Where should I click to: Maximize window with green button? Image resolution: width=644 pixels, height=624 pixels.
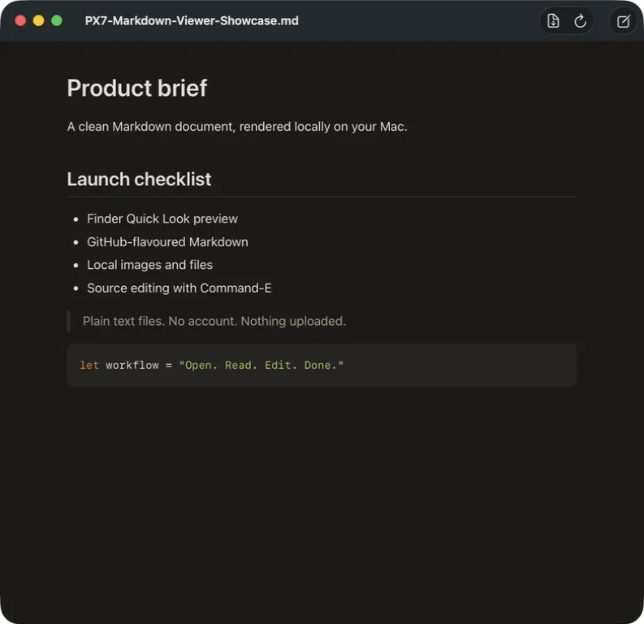pyautogui.click(x=57, y=20)
